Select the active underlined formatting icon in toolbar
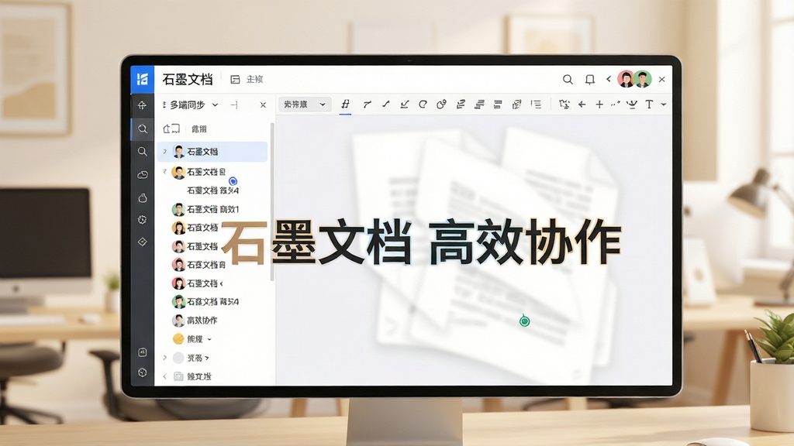This screenshot has height=446, width=794. tap(345, 105)
